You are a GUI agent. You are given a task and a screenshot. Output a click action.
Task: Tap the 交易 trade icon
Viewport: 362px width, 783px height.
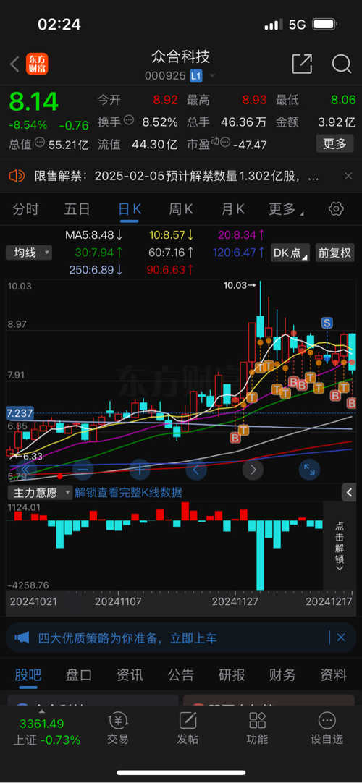click(x=117, y=728)
